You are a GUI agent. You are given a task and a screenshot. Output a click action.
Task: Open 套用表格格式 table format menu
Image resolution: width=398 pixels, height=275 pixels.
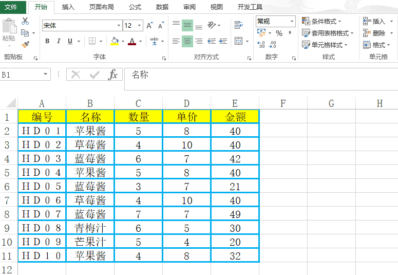pyautogui.click(x=328, y=33)
